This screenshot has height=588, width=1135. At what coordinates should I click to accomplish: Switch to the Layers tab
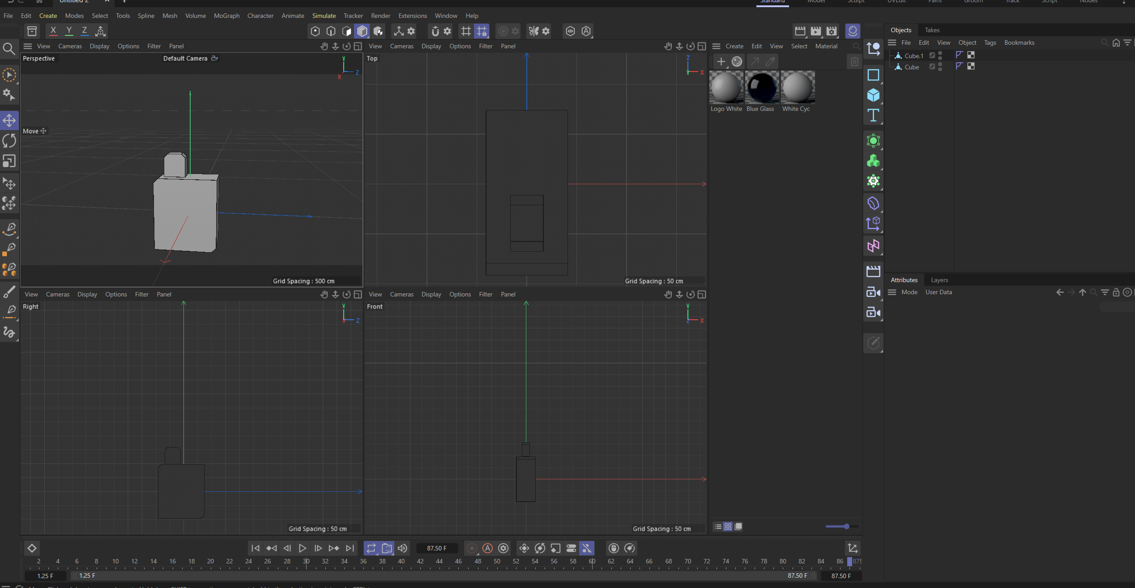(x=939, y=280)
